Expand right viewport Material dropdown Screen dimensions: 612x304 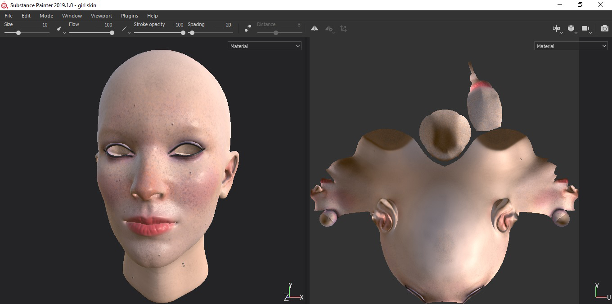point(571,46)
